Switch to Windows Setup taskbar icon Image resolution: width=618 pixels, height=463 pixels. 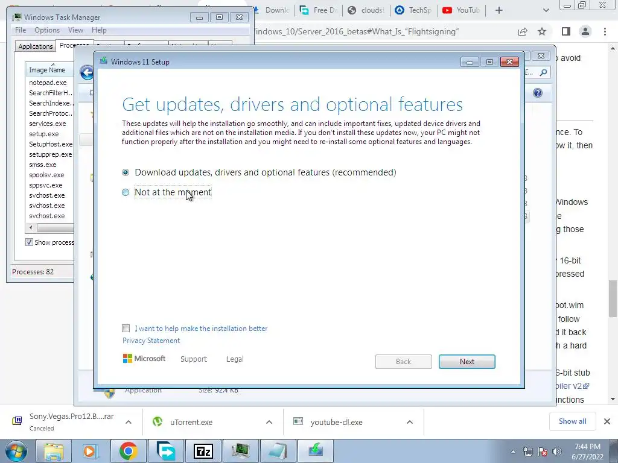[x=315, y=451]
